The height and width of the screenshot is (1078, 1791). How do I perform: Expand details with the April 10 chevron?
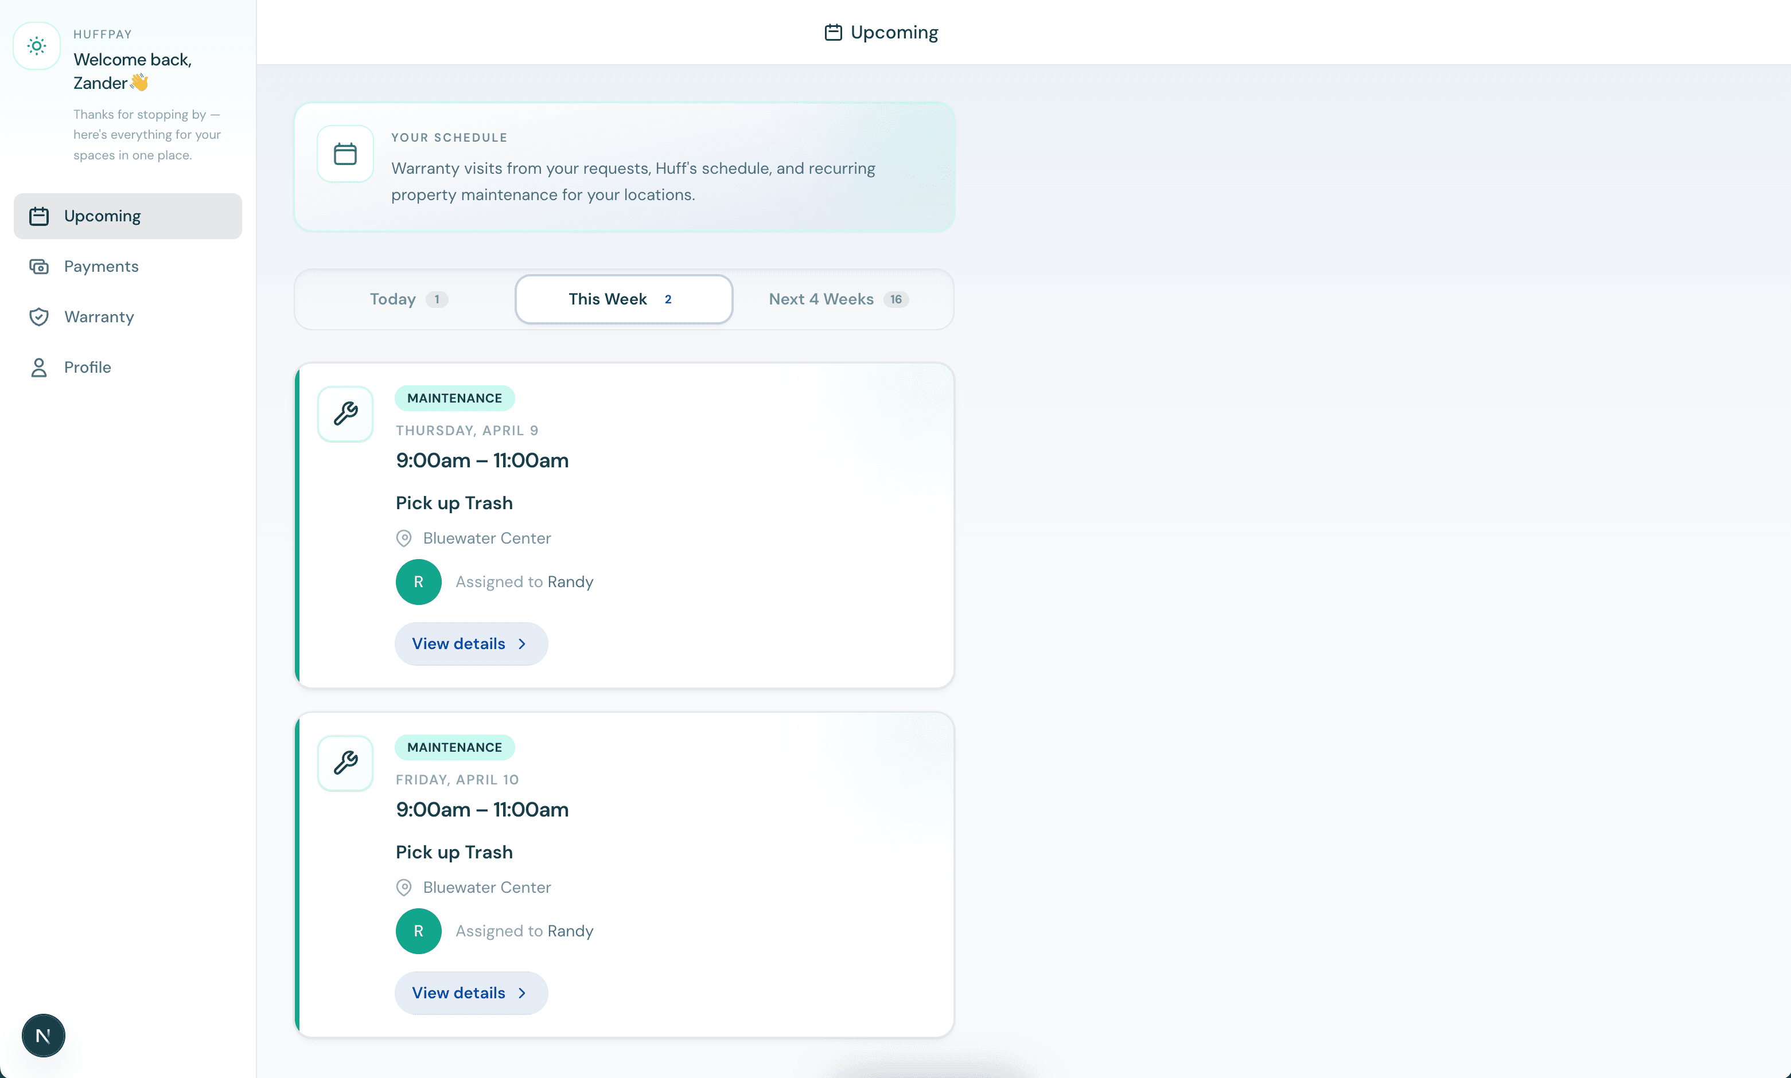point(523,993)
